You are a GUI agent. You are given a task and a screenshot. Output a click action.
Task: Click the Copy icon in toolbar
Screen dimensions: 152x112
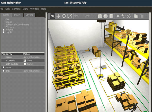136,16
